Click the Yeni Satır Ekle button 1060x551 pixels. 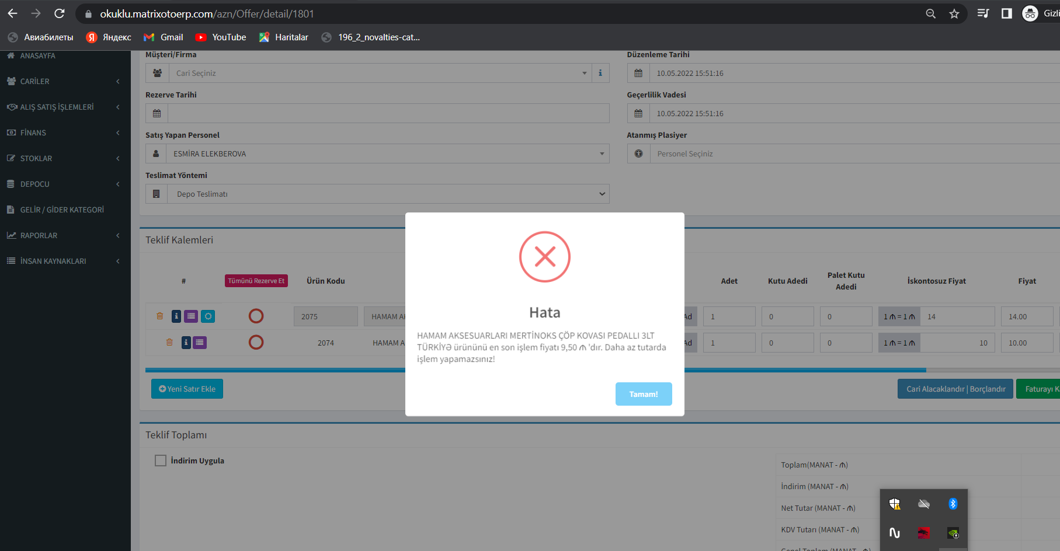pos(187,389)
